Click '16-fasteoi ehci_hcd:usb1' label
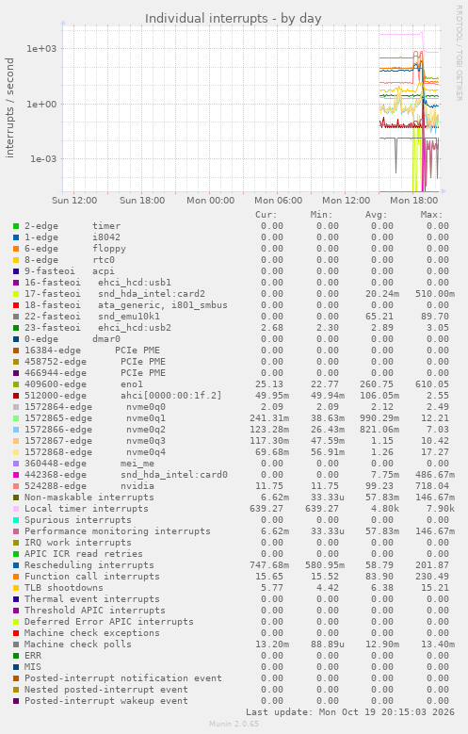The height and width of the screenshot is (734, 468). tap(98, 283)
